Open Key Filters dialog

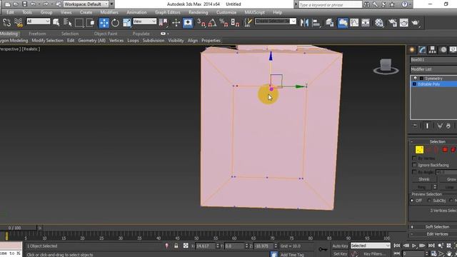click(x=374, y=254)
